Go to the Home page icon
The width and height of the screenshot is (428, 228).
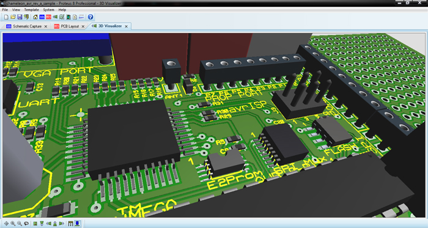point(35,17)
